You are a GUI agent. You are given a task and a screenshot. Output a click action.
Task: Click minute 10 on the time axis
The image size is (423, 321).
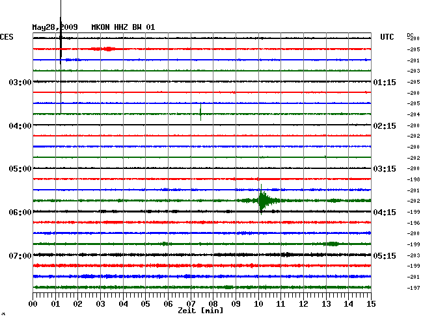click(258, 304)
